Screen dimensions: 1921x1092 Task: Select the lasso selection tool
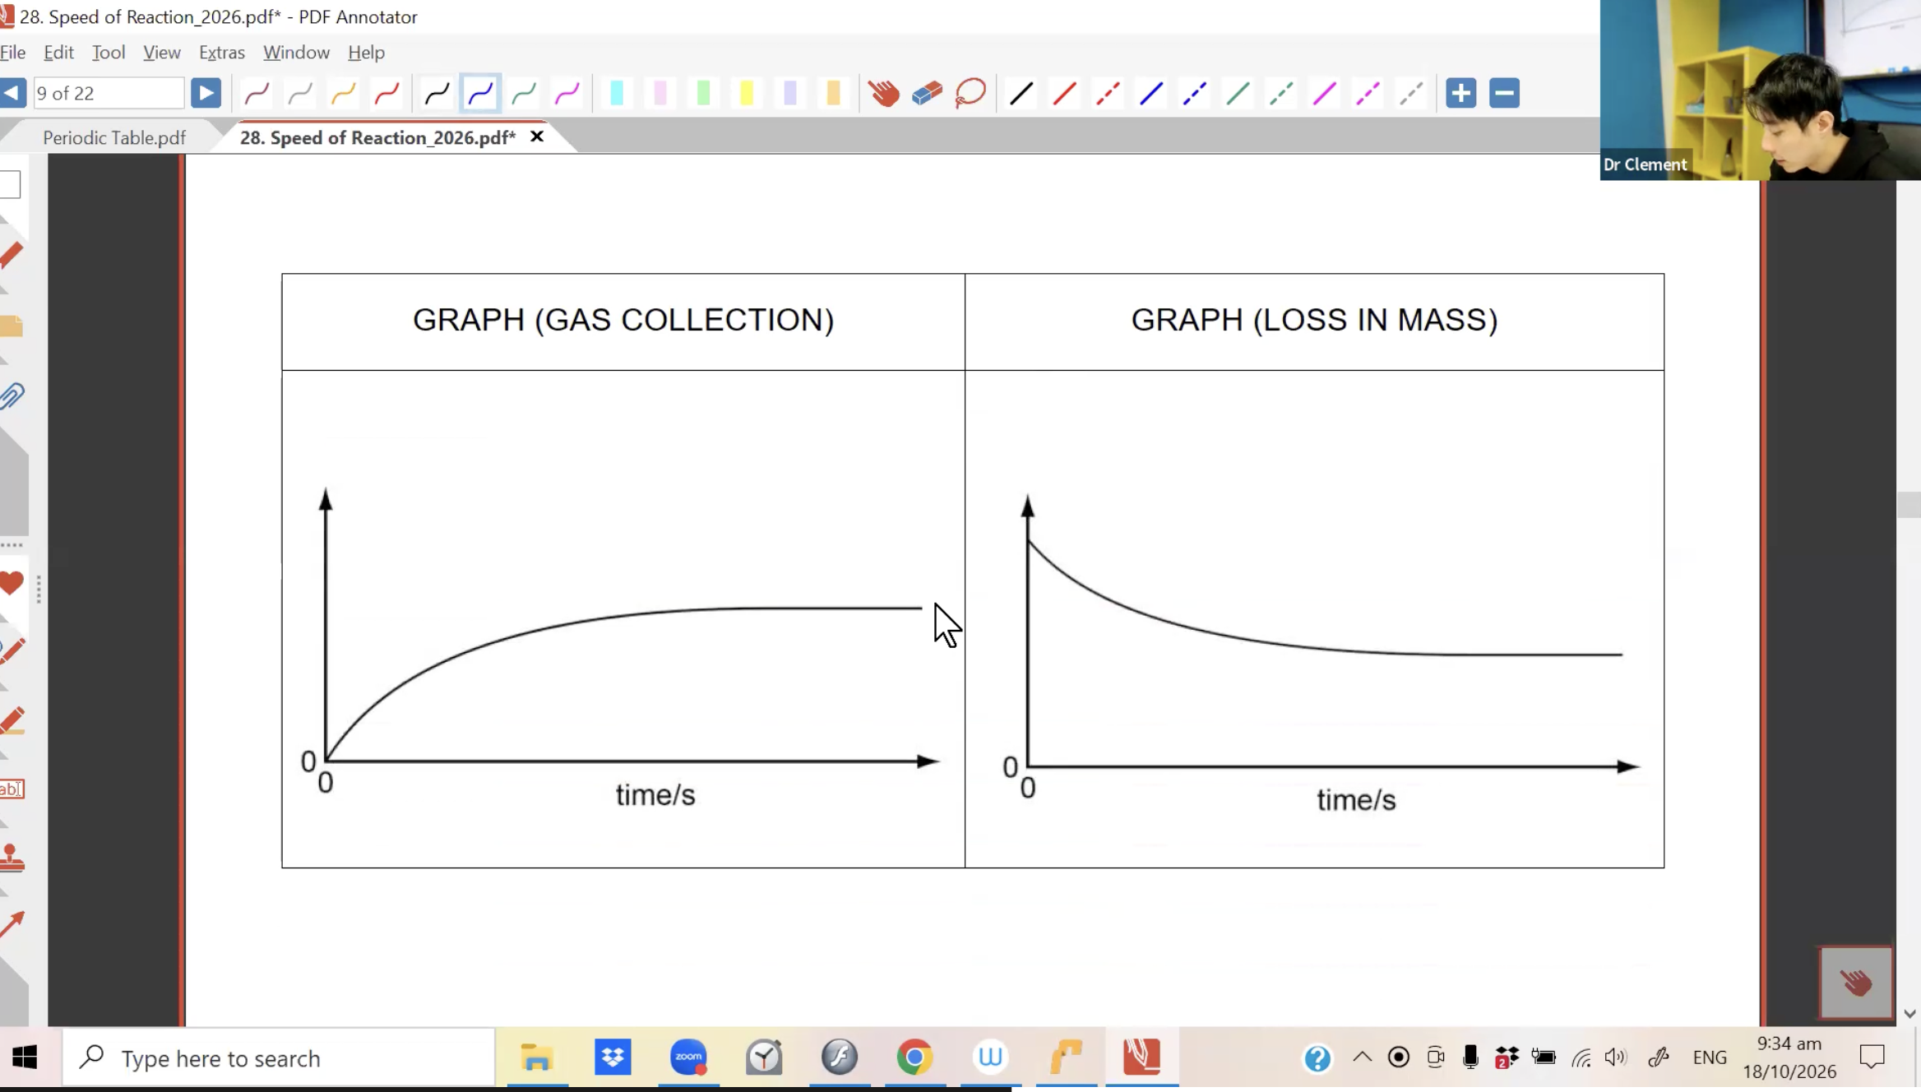click(970, 93)
